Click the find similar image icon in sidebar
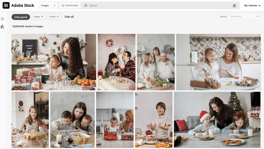 point(3,27)
